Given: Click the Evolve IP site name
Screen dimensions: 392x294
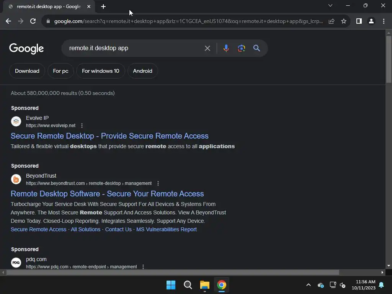Looking at the screenshot, I should click(x=37, y=118).
